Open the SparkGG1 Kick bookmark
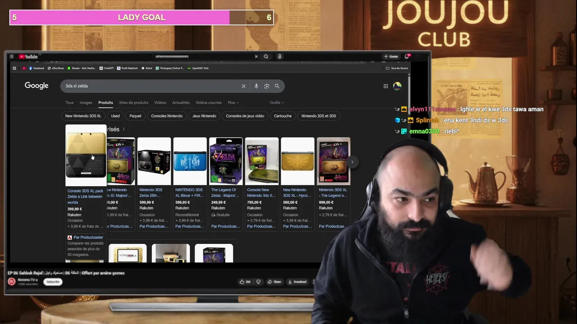 [198, 68]
